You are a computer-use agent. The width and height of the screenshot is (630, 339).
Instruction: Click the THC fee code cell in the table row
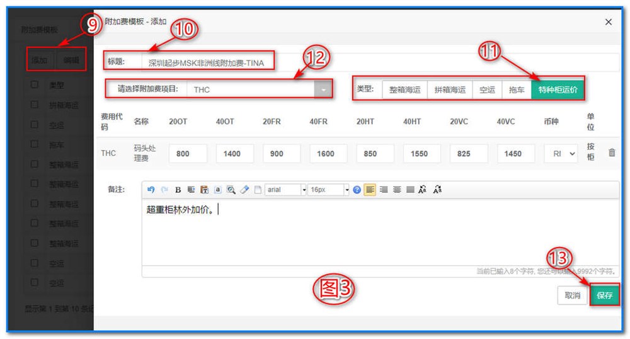[x=108, y=153]
